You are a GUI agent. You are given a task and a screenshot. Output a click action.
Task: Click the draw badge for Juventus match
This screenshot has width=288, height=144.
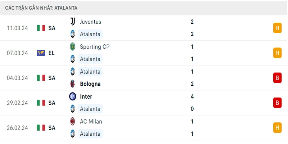(x=277, y=28)
